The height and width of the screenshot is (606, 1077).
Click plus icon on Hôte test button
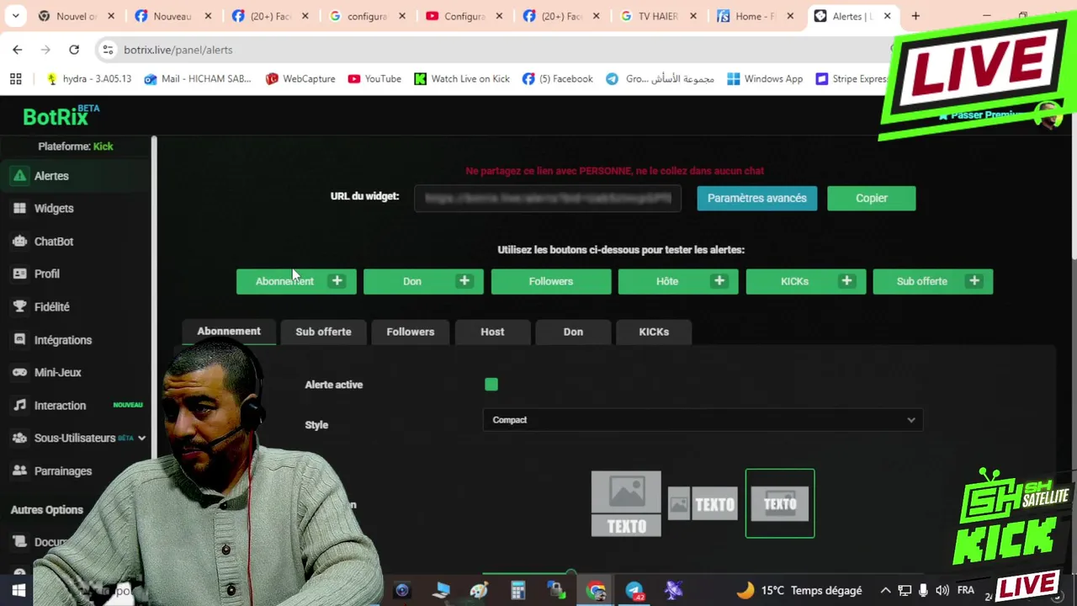(719, 281)
